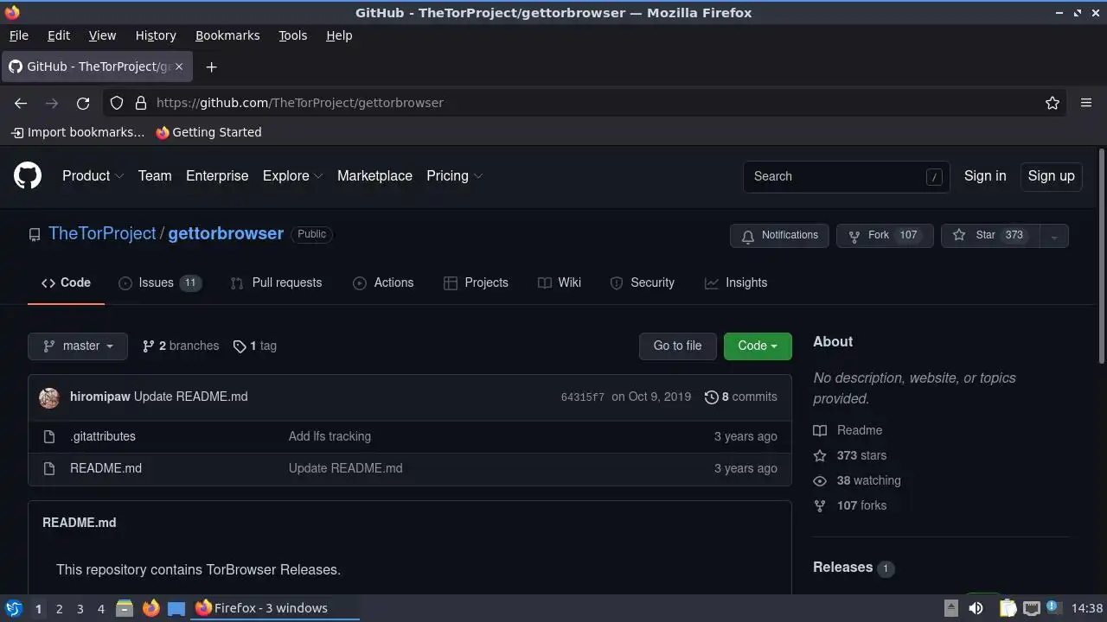
Task: View the 107 forks link
Action: point(850,505)
